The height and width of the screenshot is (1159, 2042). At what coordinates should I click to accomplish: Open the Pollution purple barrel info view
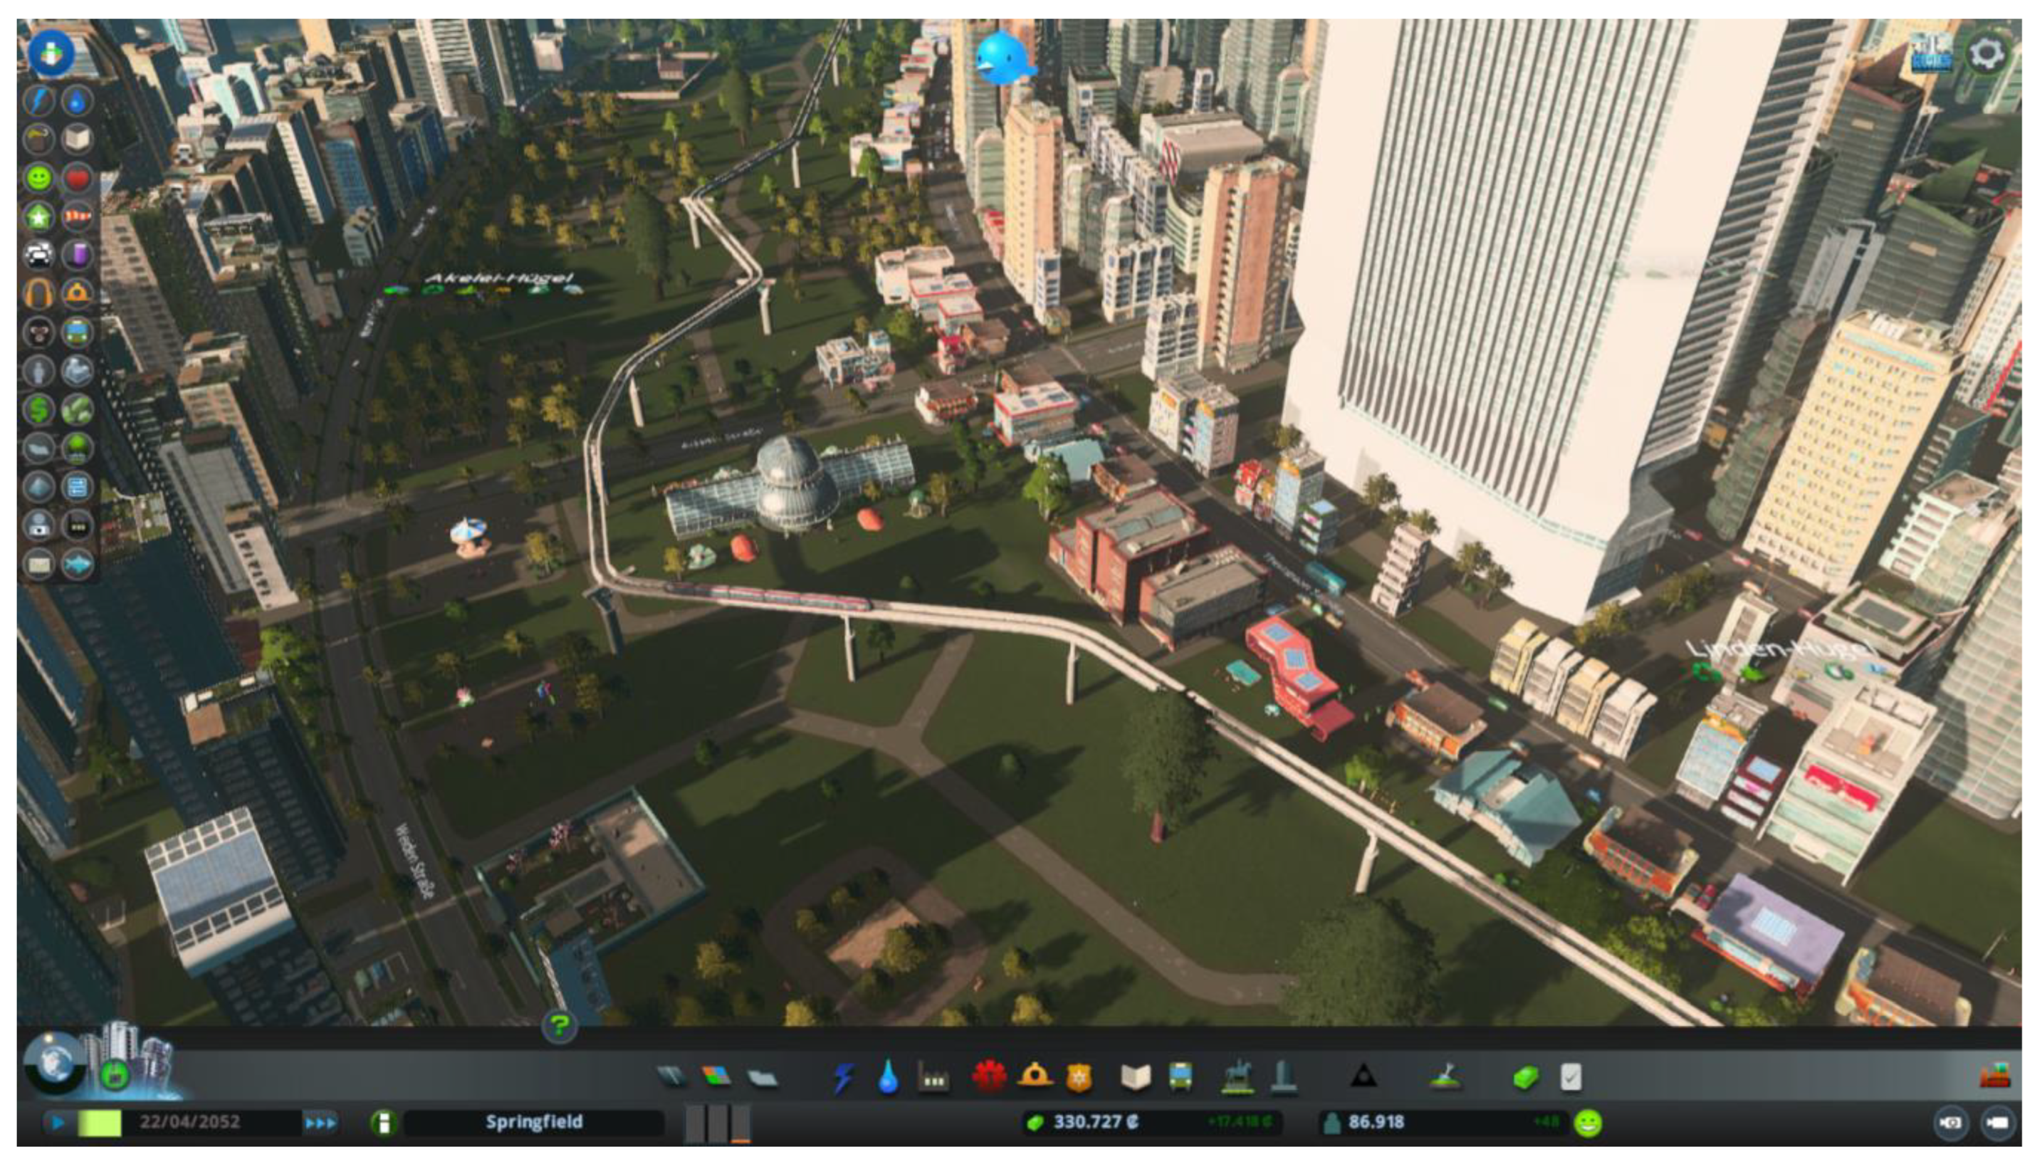pos(77,256)
